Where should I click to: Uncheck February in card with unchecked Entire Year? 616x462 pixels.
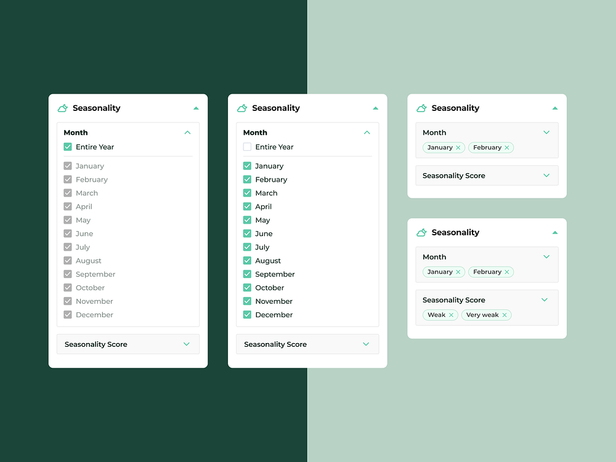(247, 179)
